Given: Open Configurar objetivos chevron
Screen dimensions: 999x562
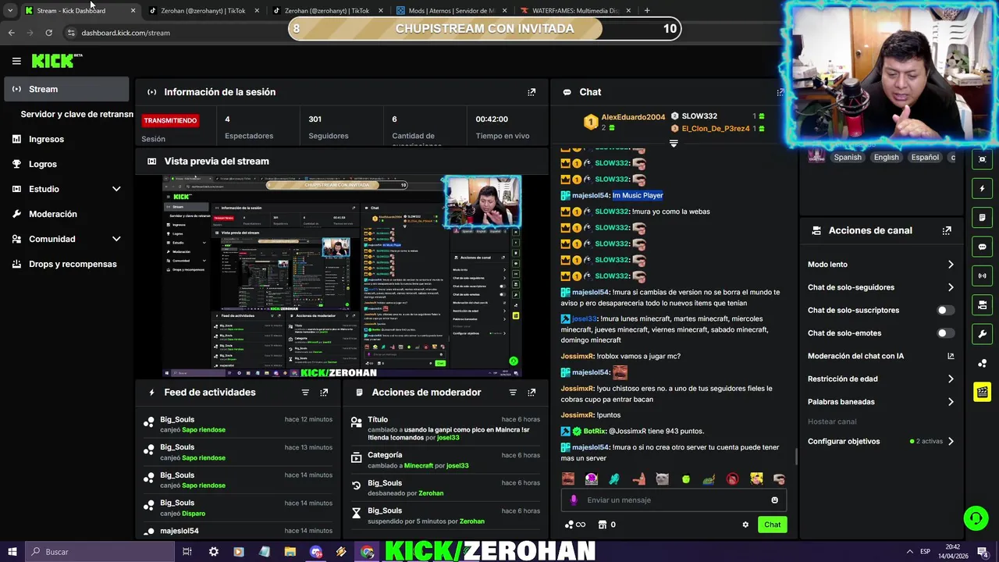Looking at the screenshot, I should click(x=951, y=441).
